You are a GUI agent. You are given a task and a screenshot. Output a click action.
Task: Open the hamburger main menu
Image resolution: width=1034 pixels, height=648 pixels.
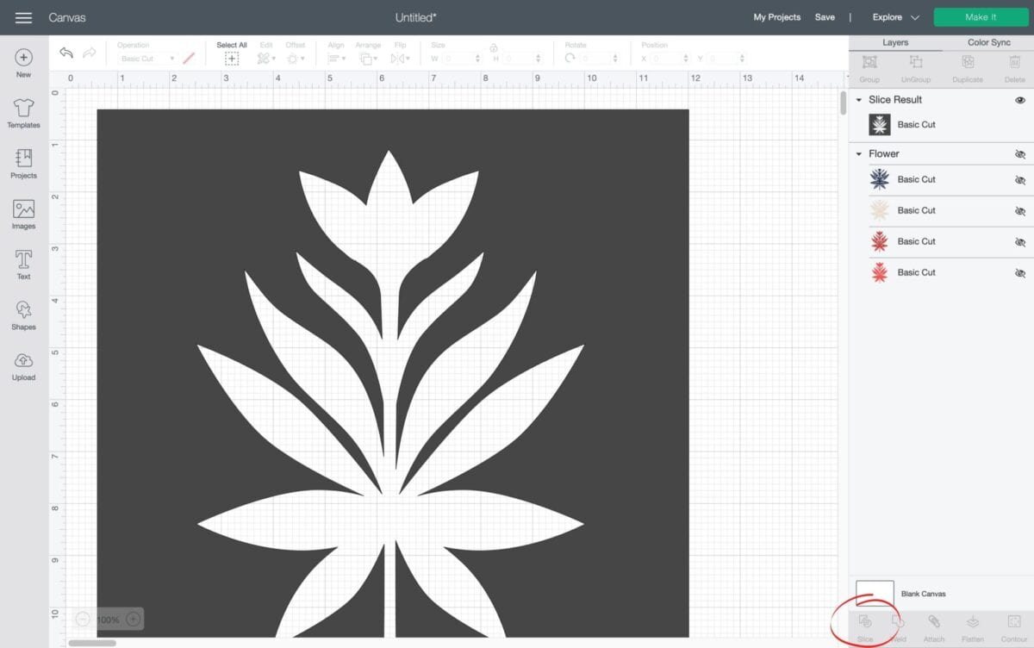(x=24, y=17)
